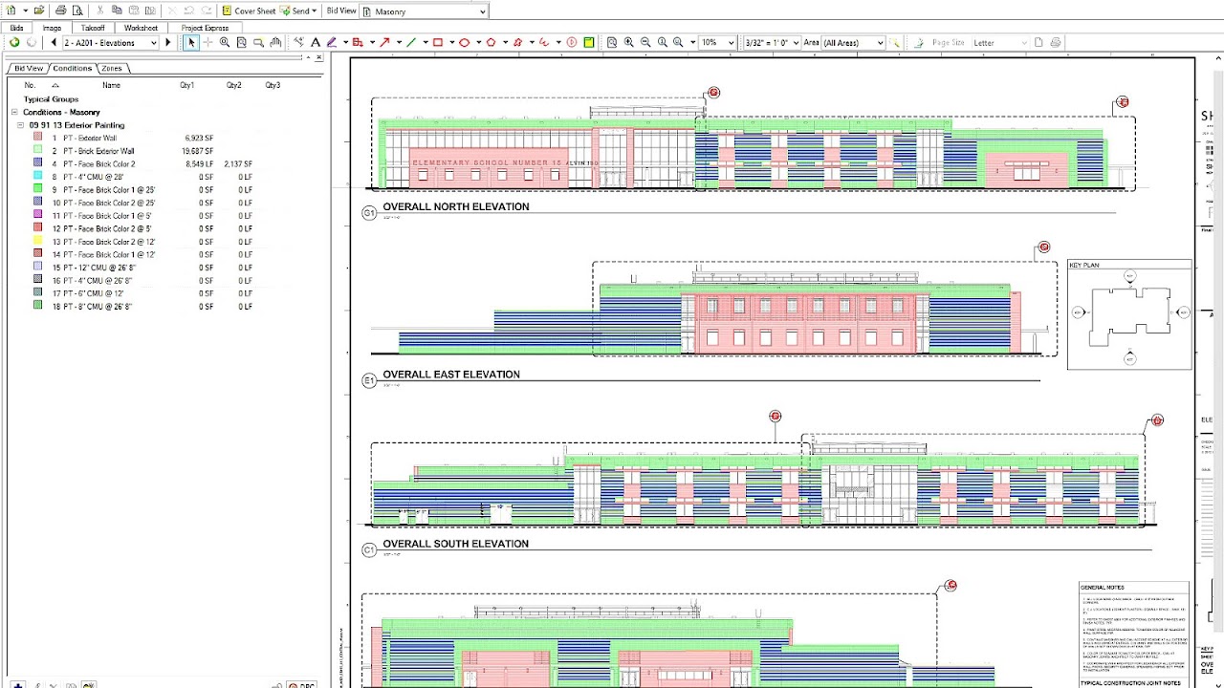
Task: Select the zoom magnifier tool
Action: (225, 42)
